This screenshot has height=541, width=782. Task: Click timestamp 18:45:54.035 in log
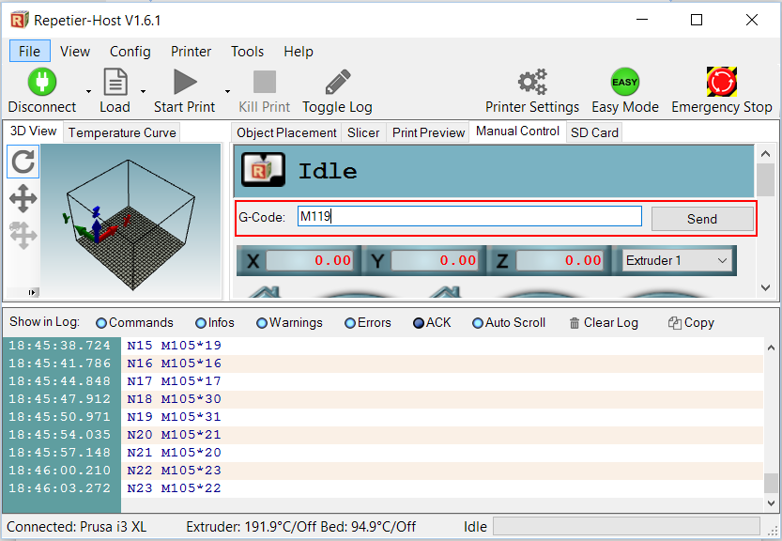(x=60, y=435)
